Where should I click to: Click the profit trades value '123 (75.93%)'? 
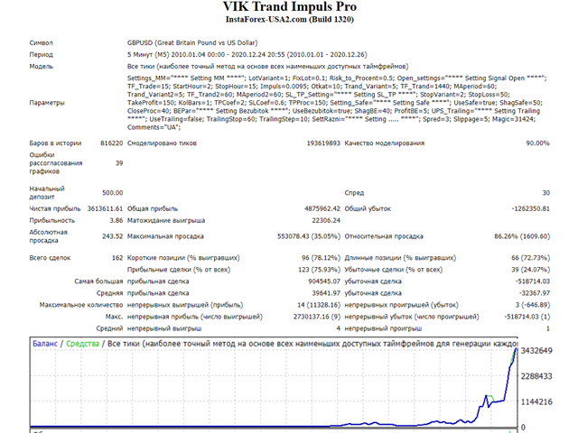pos(319,270)
